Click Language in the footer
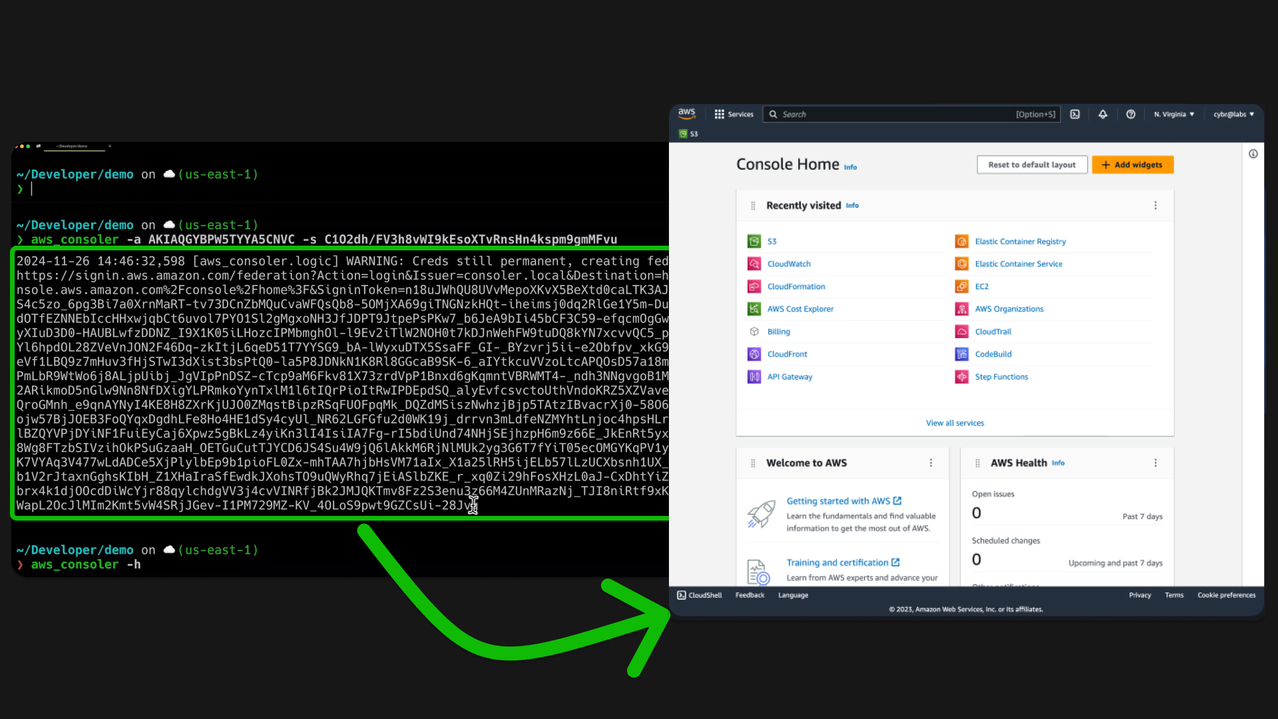This screenshot has height=719, width=1278. [x=793, y=595]
